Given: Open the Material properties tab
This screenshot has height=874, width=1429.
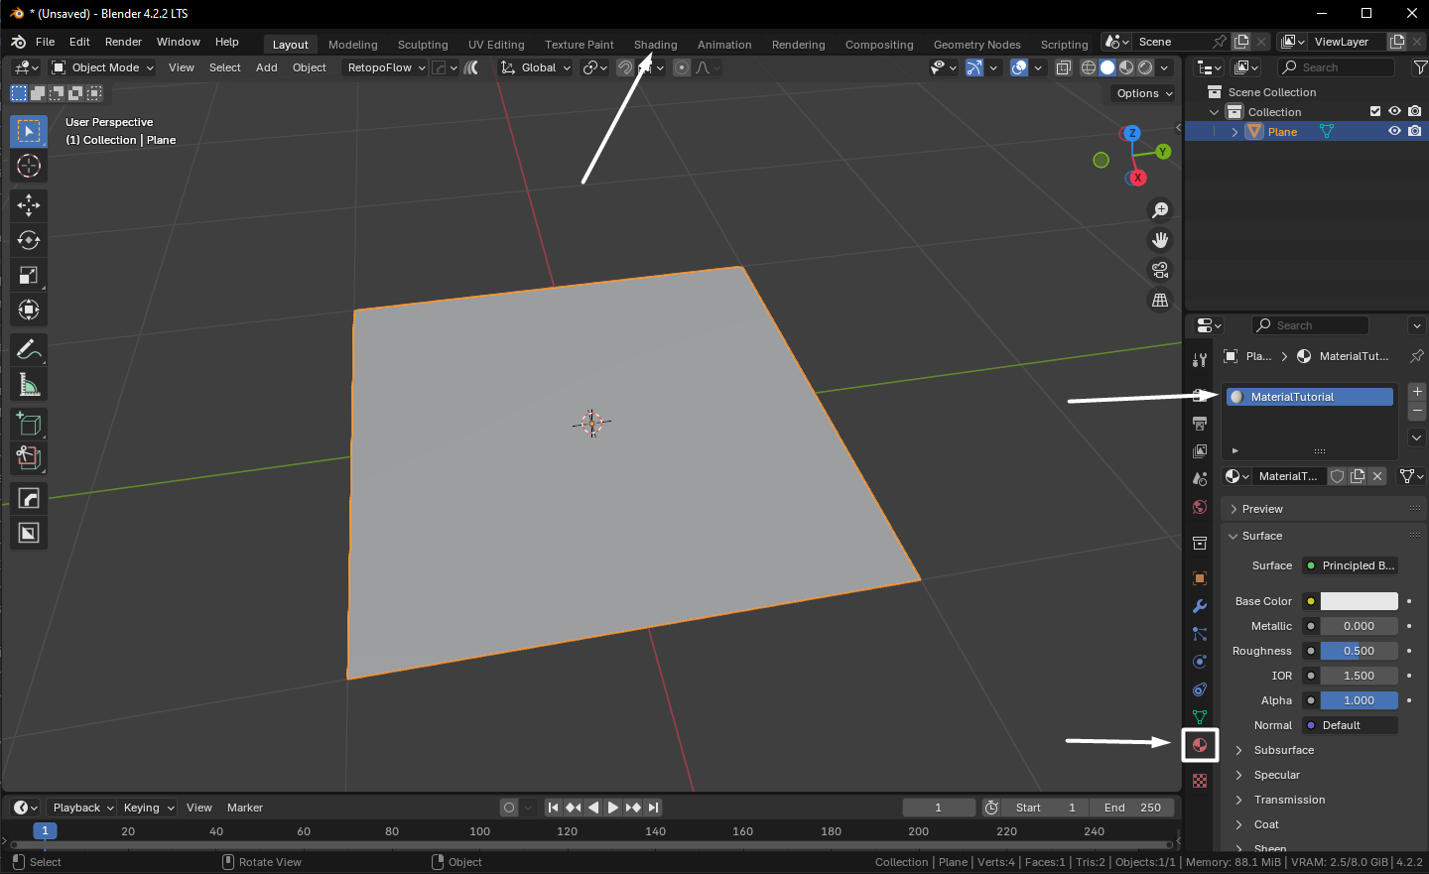Looking at the screenshot, I should 1200,745.
